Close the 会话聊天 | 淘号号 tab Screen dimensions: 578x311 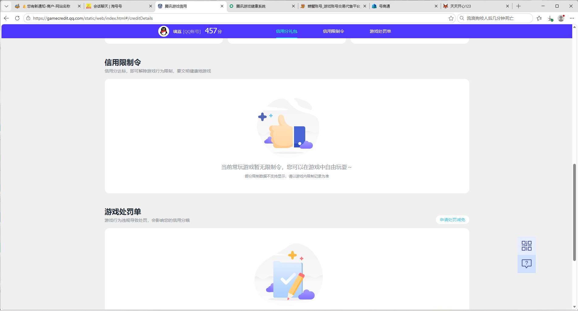click(x=151, y=6)
